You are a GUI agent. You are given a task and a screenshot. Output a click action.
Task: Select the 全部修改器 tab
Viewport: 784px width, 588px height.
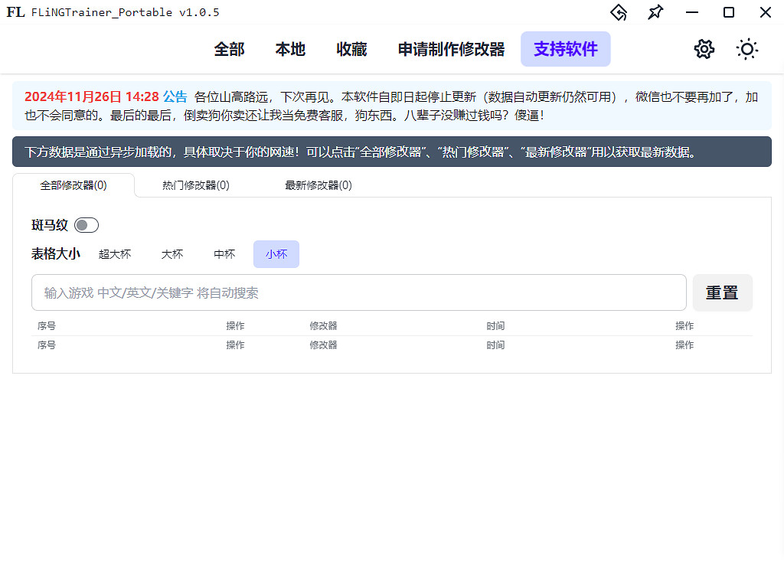tap(73, 185)
